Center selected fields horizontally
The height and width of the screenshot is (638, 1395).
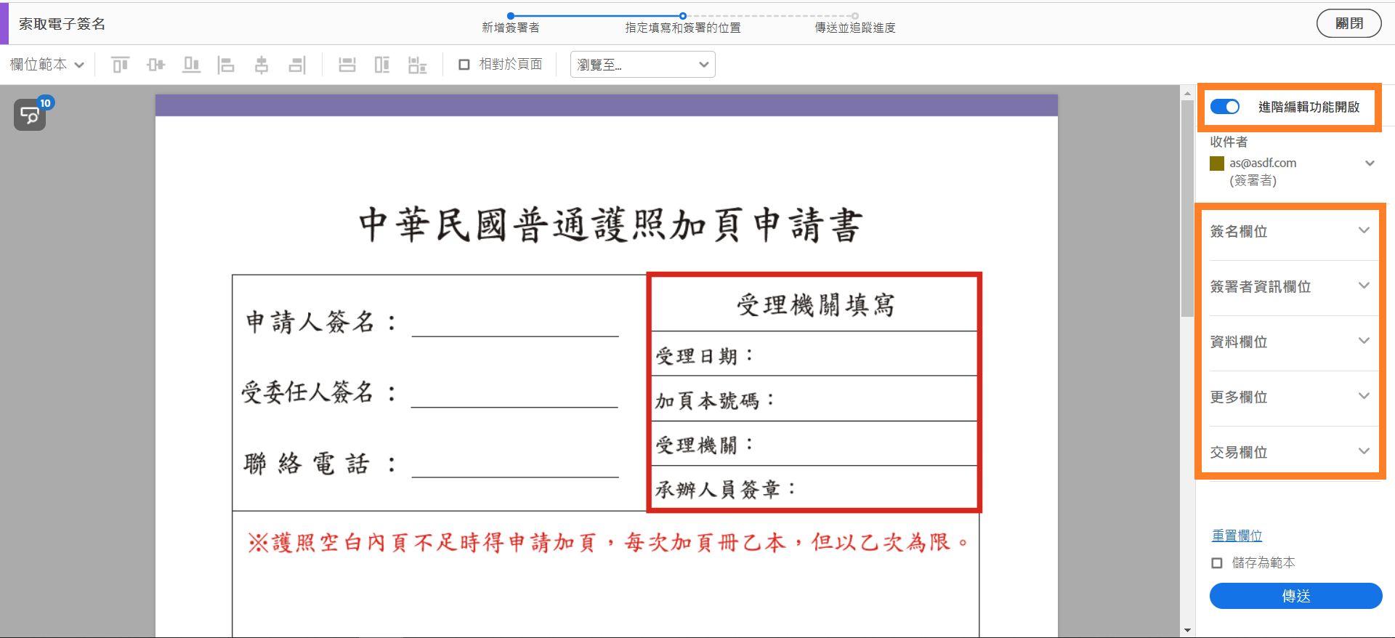(x=262, y=65)
